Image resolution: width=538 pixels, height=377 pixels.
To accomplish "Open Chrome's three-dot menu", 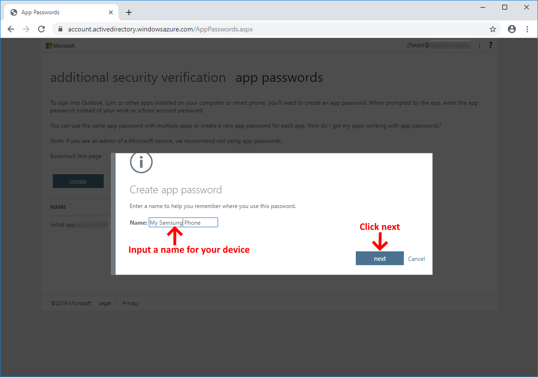I will coord(528,29).
